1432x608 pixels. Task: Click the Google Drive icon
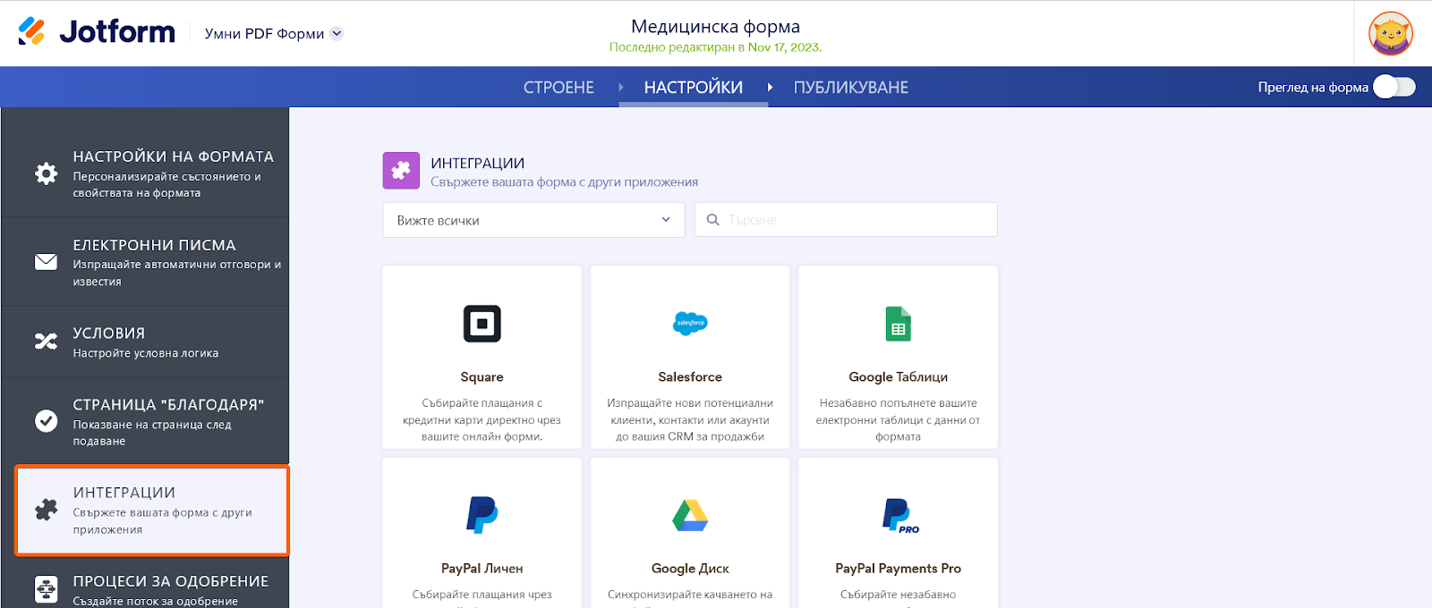690,515
